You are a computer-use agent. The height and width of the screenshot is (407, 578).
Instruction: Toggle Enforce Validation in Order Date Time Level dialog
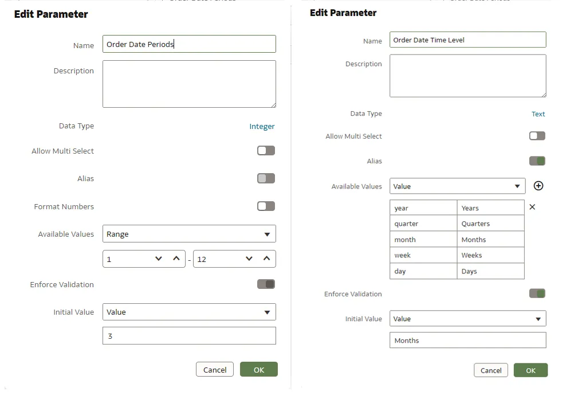point(537,293)
